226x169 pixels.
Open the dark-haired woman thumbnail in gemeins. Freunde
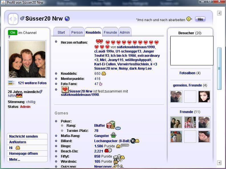click(x=204, y=96)
